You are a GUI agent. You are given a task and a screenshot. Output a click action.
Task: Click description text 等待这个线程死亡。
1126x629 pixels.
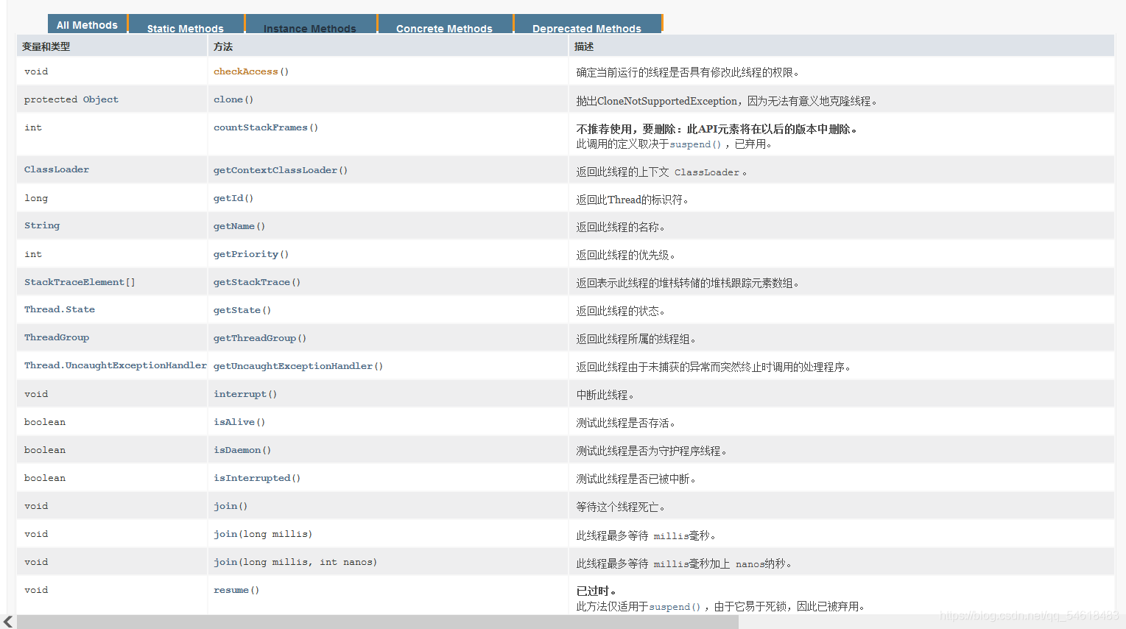621,507
